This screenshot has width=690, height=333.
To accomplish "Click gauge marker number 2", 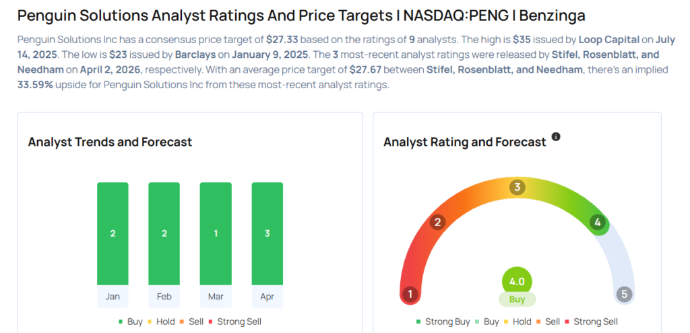I will pos(437,223).
